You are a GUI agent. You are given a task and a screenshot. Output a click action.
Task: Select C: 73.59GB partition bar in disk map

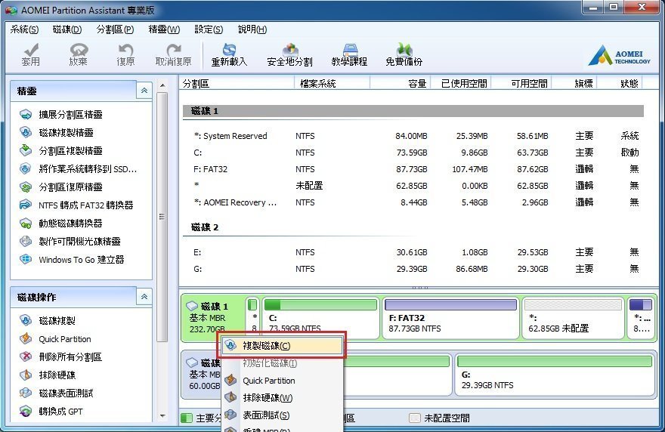pos(320,318)
